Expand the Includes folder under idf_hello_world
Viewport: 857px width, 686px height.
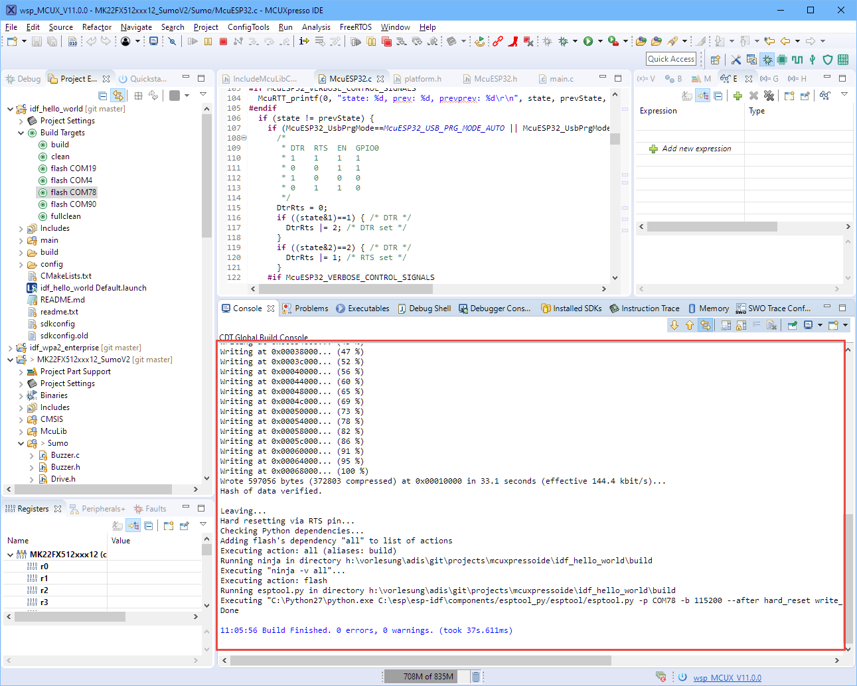click(21, 228)
